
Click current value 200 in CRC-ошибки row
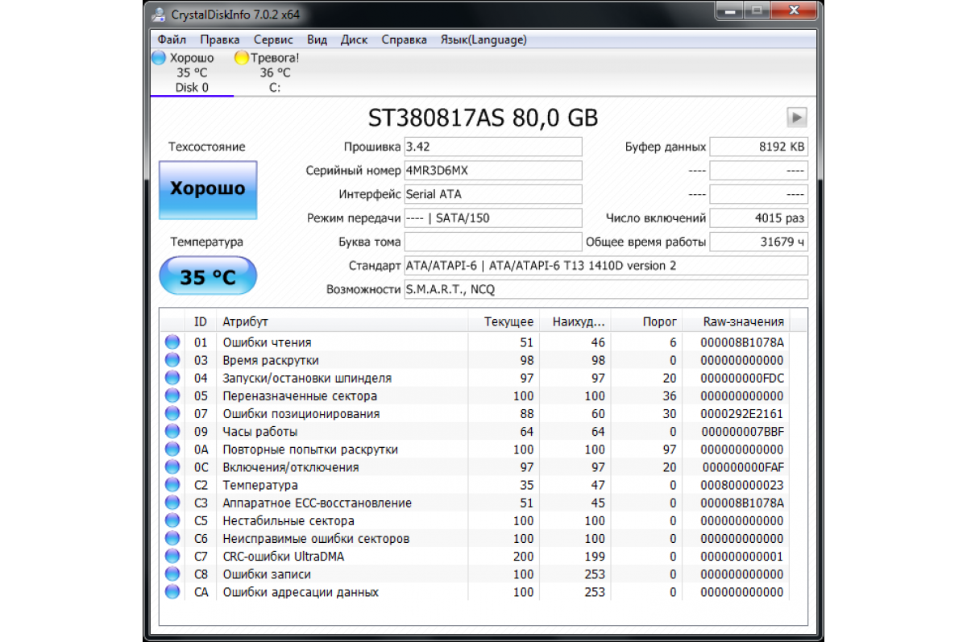tap(523, 556)
